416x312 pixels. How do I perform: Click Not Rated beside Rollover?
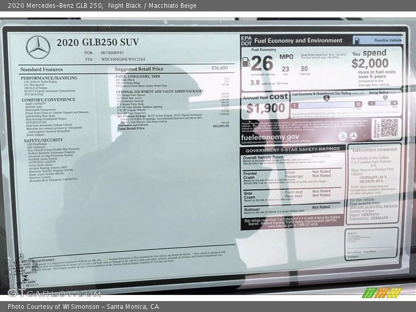pos(321,207)
